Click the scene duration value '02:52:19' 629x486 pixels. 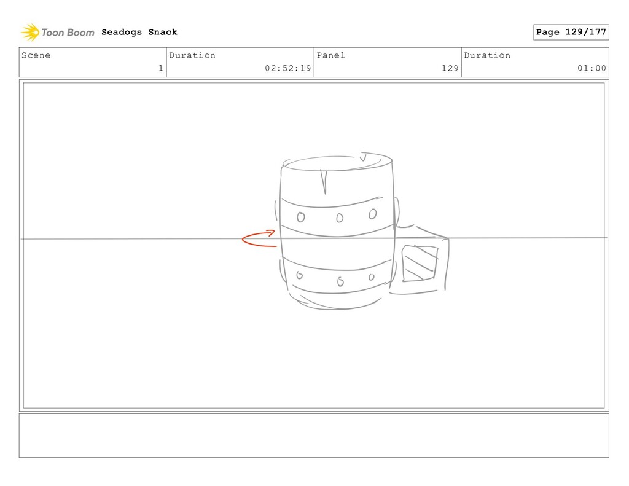(287, 68)
